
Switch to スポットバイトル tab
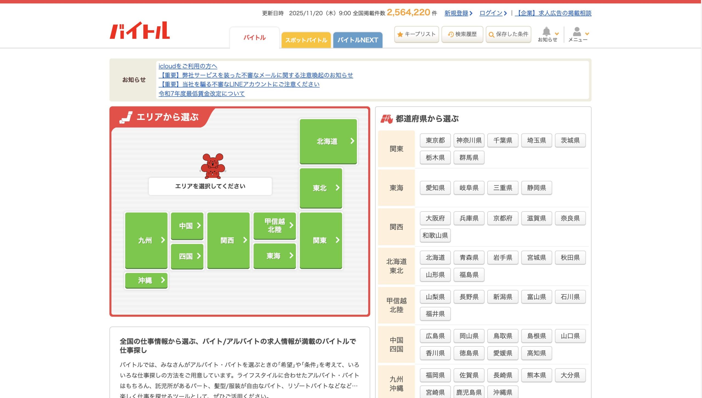[306, 40]
